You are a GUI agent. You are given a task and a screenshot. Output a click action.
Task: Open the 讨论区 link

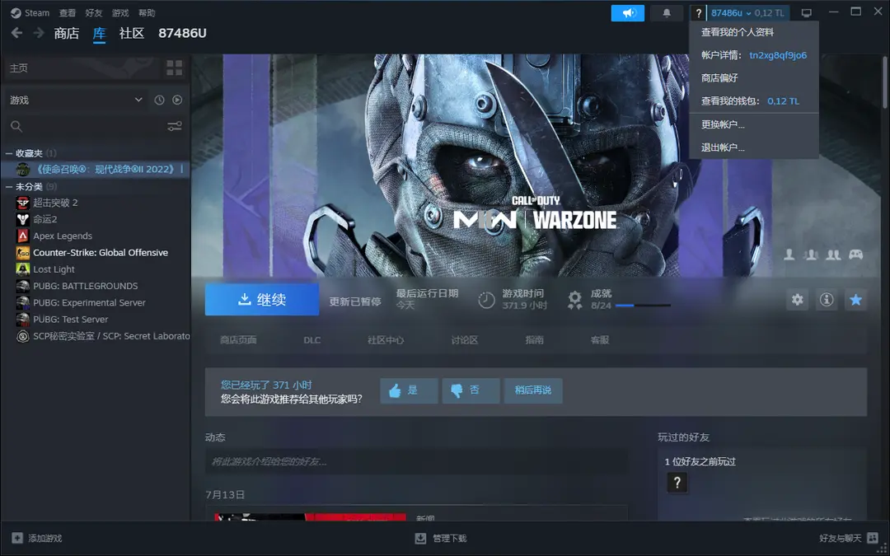[465, 340]
